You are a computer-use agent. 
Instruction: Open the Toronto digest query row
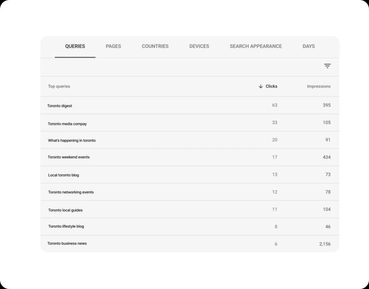tap(60, 105)
